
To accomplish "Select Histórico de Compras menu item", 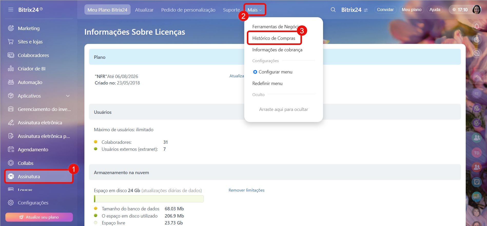I will point(274,38).
